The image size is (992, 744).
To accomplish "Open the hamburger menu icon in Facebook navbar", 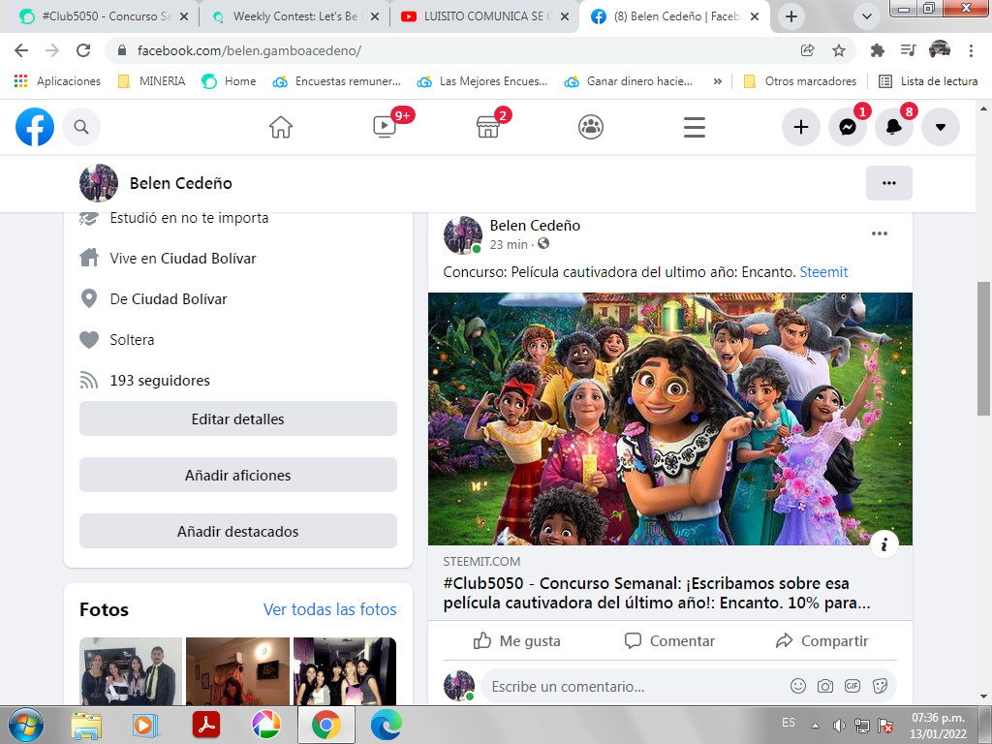I will 694,127.
